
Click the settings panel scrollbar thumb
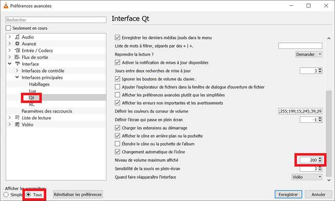tap(329, 133)
